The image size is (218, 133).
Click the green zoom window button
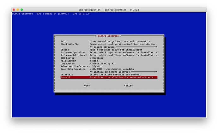22,10
